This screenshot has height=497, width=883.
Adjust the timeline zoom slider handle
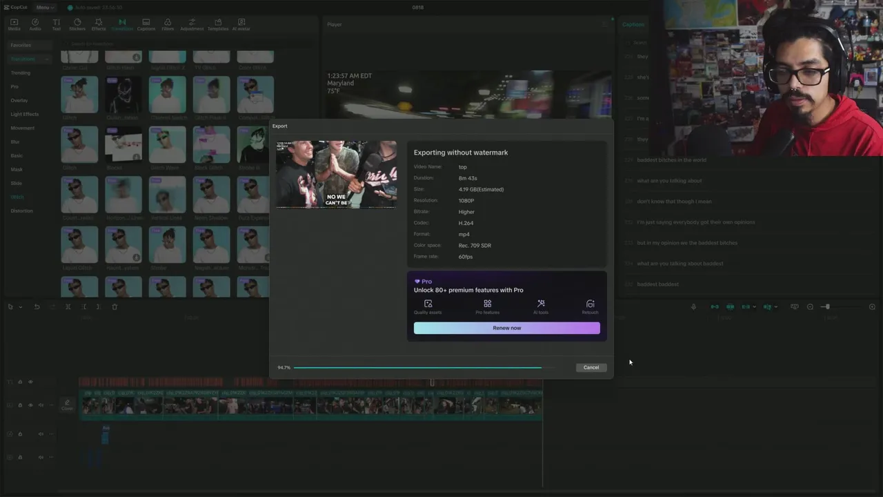click(x=827, y=306)
